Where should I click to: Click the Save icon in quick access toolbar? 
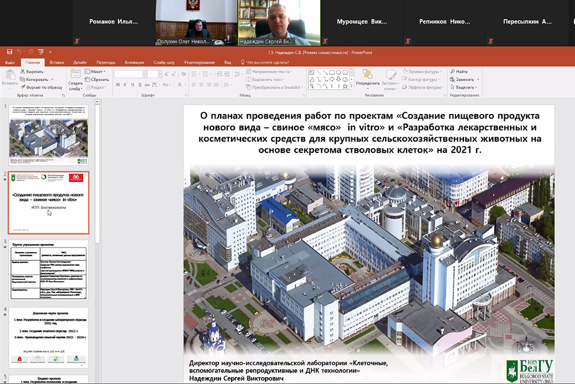[x=10, y=52]
